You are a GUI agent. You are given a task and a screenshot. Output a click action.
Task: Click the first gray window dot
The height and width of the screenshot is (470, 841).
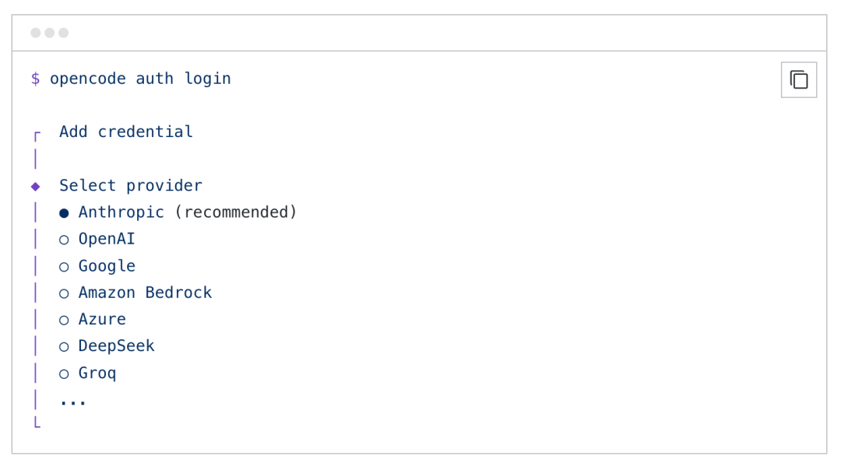coord(36,33)
